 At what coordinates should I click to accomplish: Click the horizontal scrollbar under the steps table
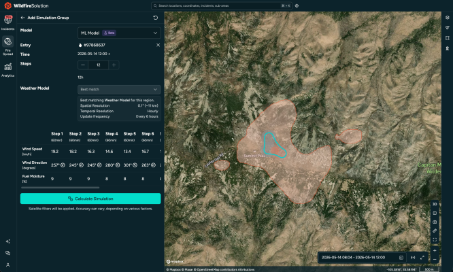(60, 188)
